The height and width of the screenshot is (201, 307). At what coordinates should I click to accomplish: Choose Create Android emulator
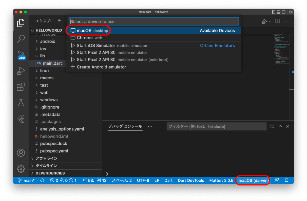click(x=154, y=67)
